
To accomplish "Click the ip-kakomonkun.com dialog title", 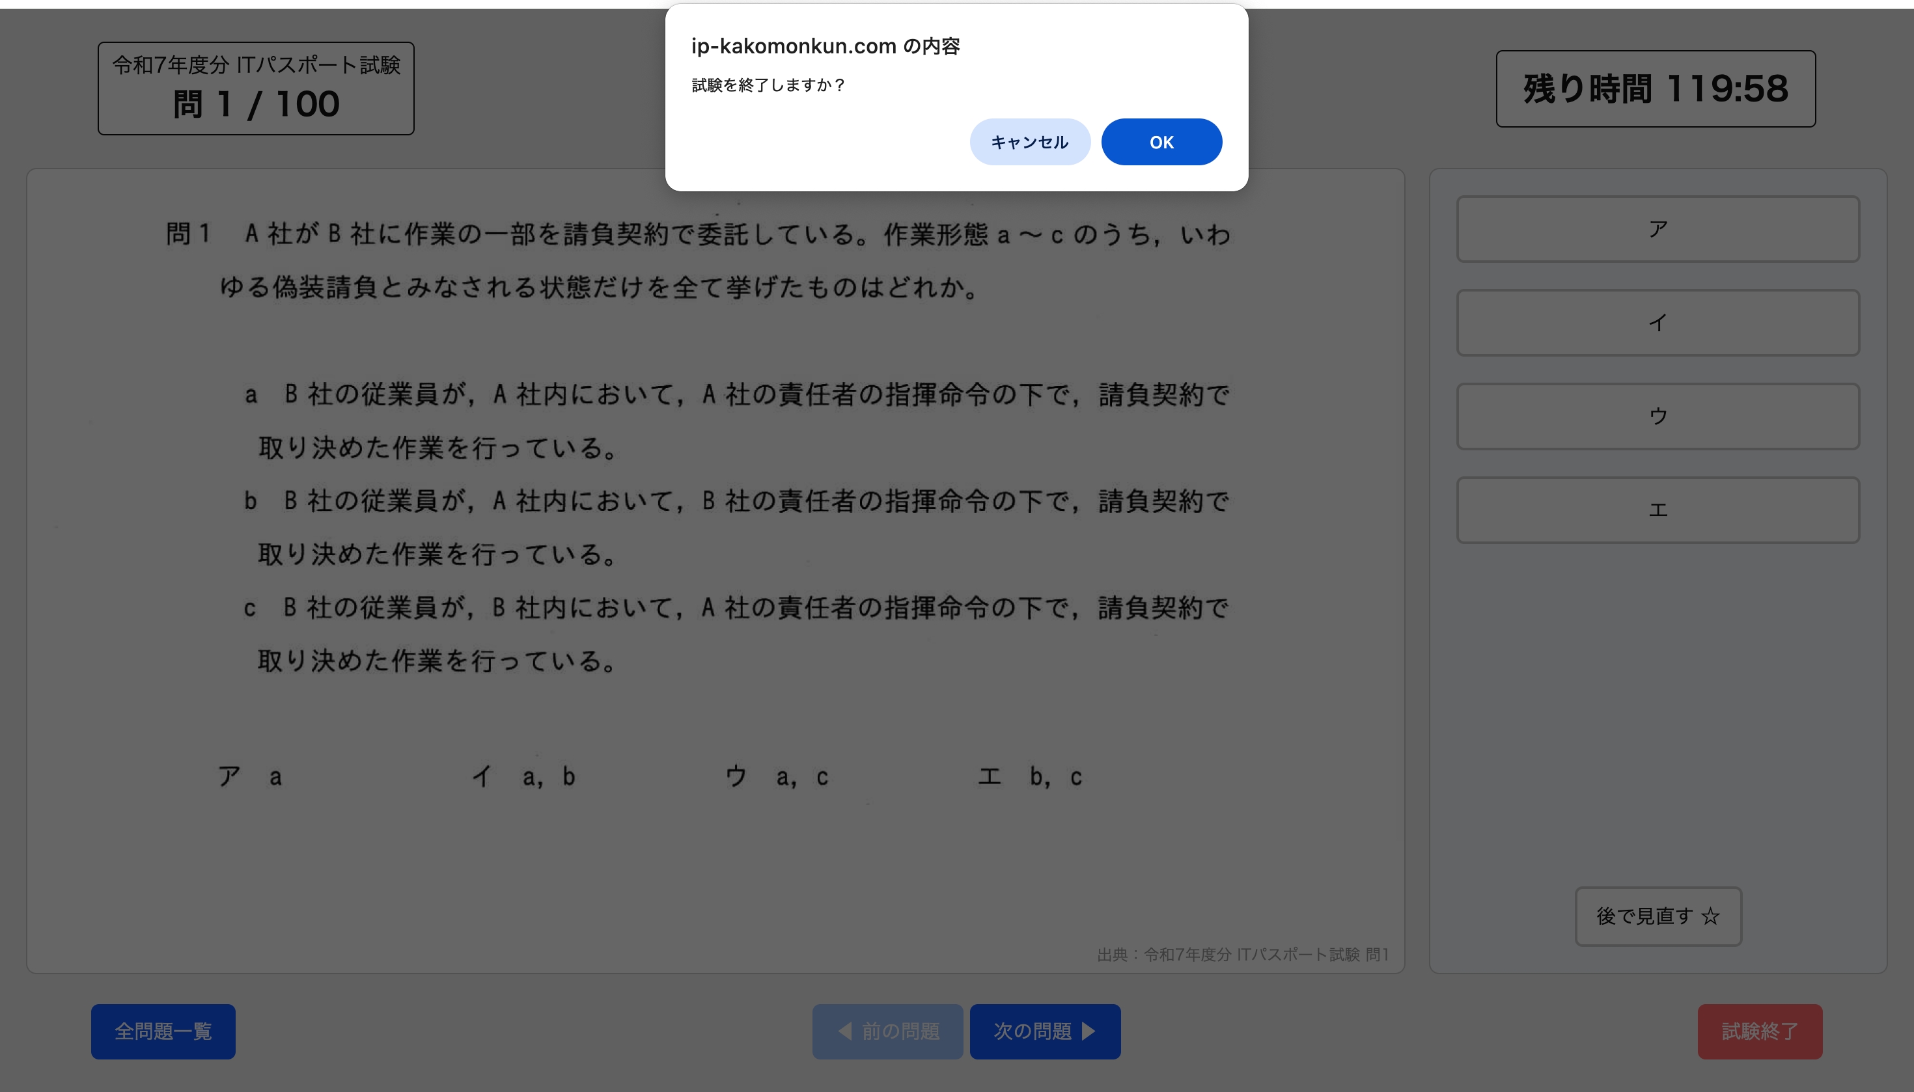I will click(825, 46).
